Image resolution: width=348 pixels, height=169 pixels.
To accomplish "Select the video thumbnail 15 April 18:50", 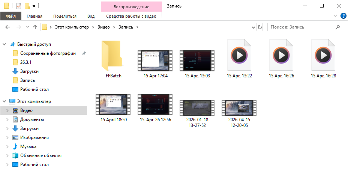I will pos(113,104).
